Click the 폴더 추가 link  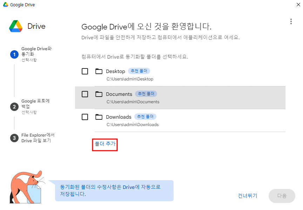pos(105,144)
